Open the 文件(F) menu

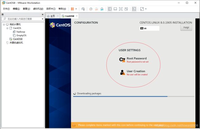tap(6, 9)
